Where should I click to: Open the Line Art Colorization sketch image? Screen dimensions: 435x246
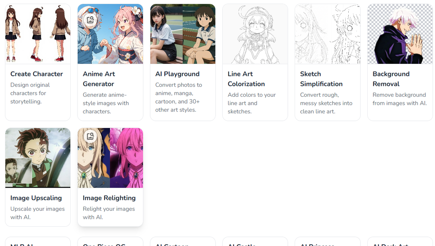[255, 34]
